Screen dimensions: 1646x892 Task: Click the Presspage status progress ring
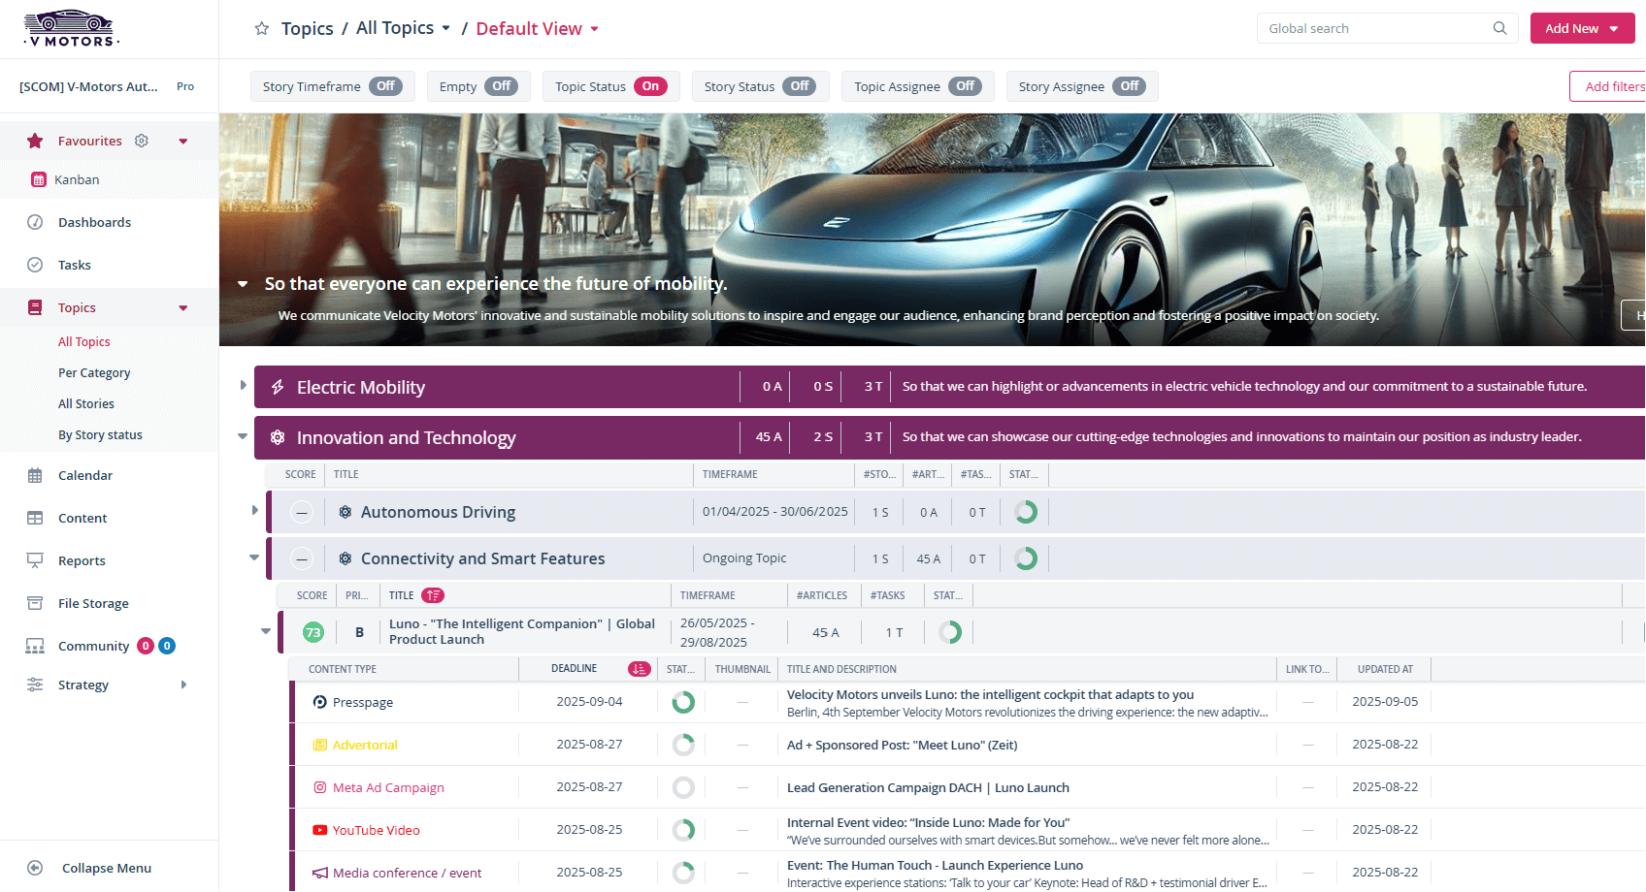tap(683, 702)
